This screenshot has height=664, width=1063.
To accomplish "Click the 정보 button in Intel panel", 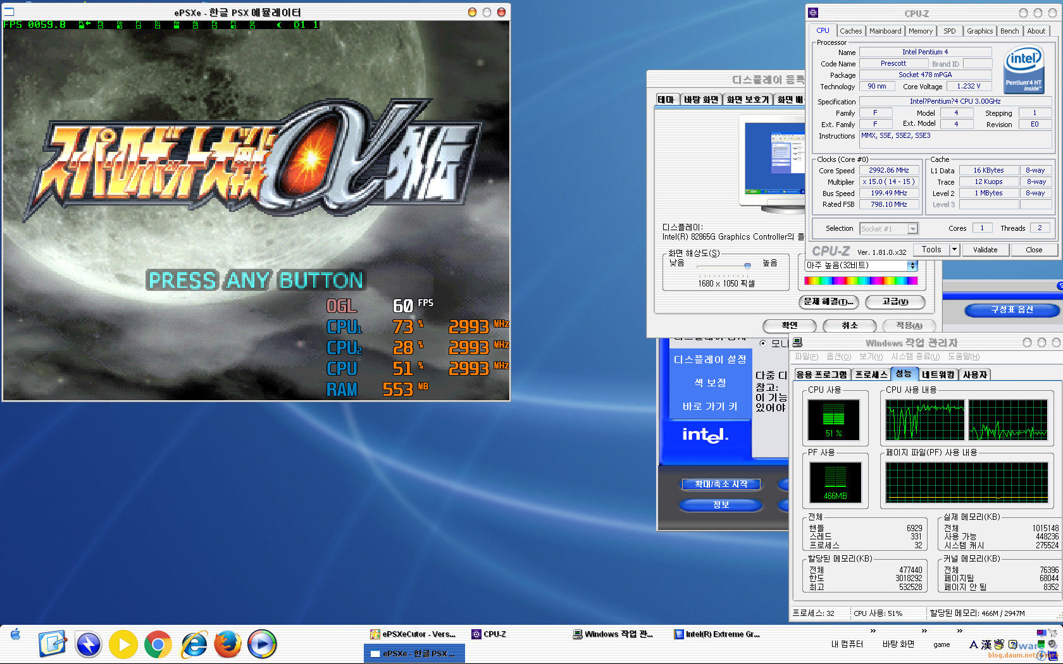I will [721, 505].
